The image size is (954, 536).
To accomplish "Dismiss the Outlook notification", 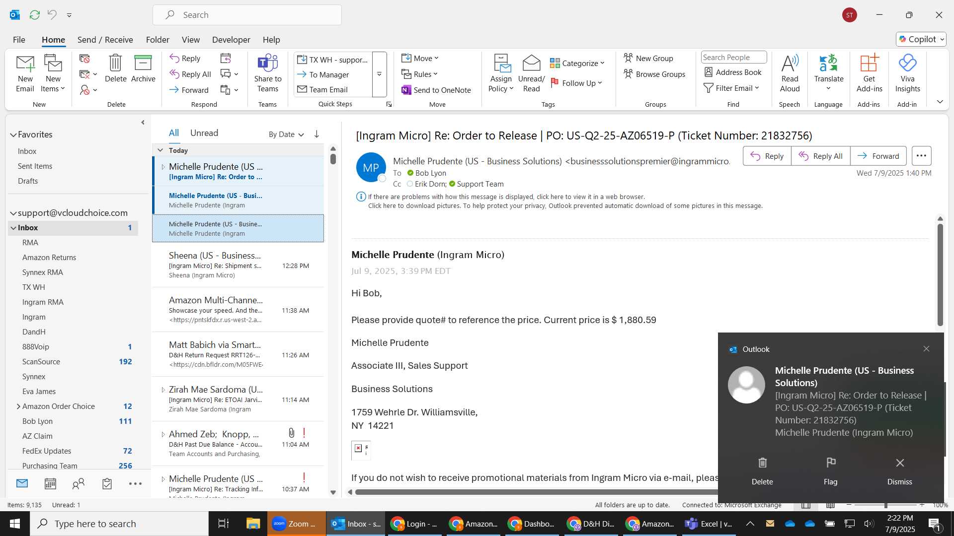I will click(899, 470).
